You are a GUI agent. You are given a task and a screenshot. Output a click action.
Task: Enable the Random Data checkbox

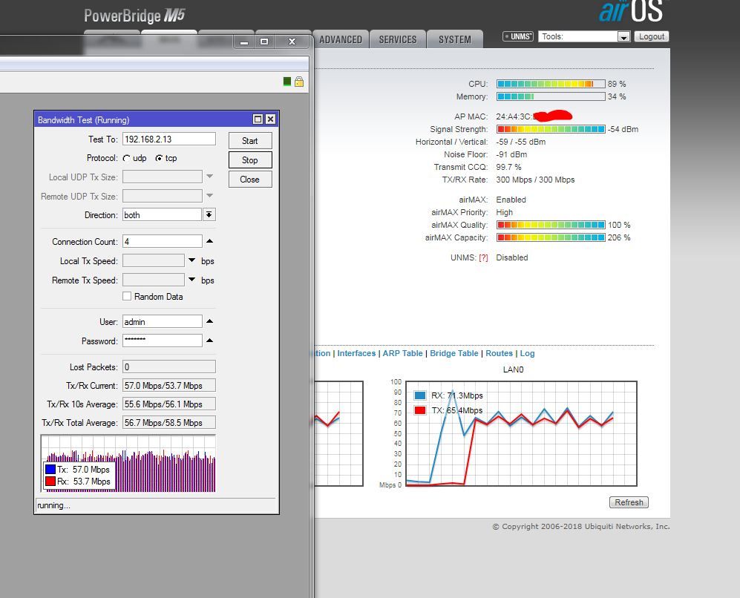127,296
